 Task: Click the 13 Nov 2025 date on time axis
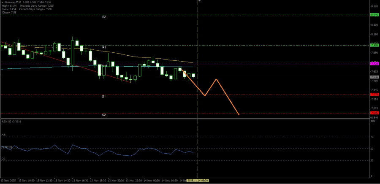click(8, 180)
